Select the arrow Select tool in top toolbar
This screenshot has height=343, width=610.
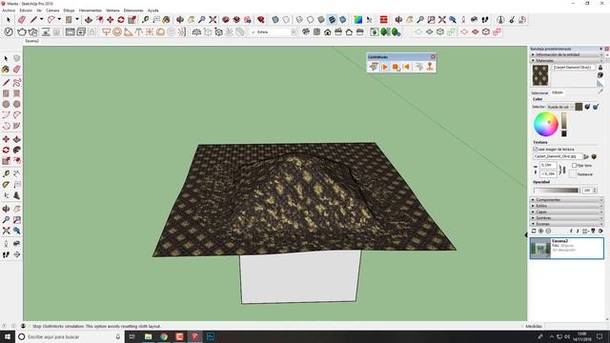[x=9, y=19]
